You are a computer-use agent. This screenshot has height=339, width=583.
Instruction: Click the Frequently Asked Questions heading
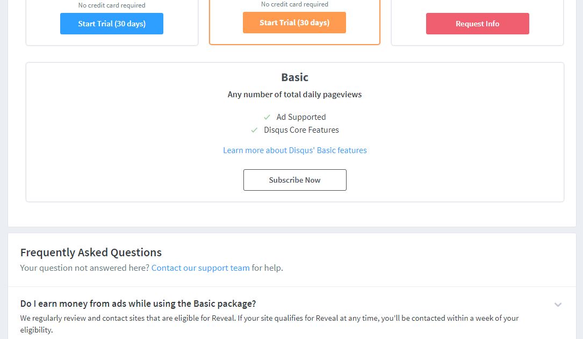pos(90,253)
